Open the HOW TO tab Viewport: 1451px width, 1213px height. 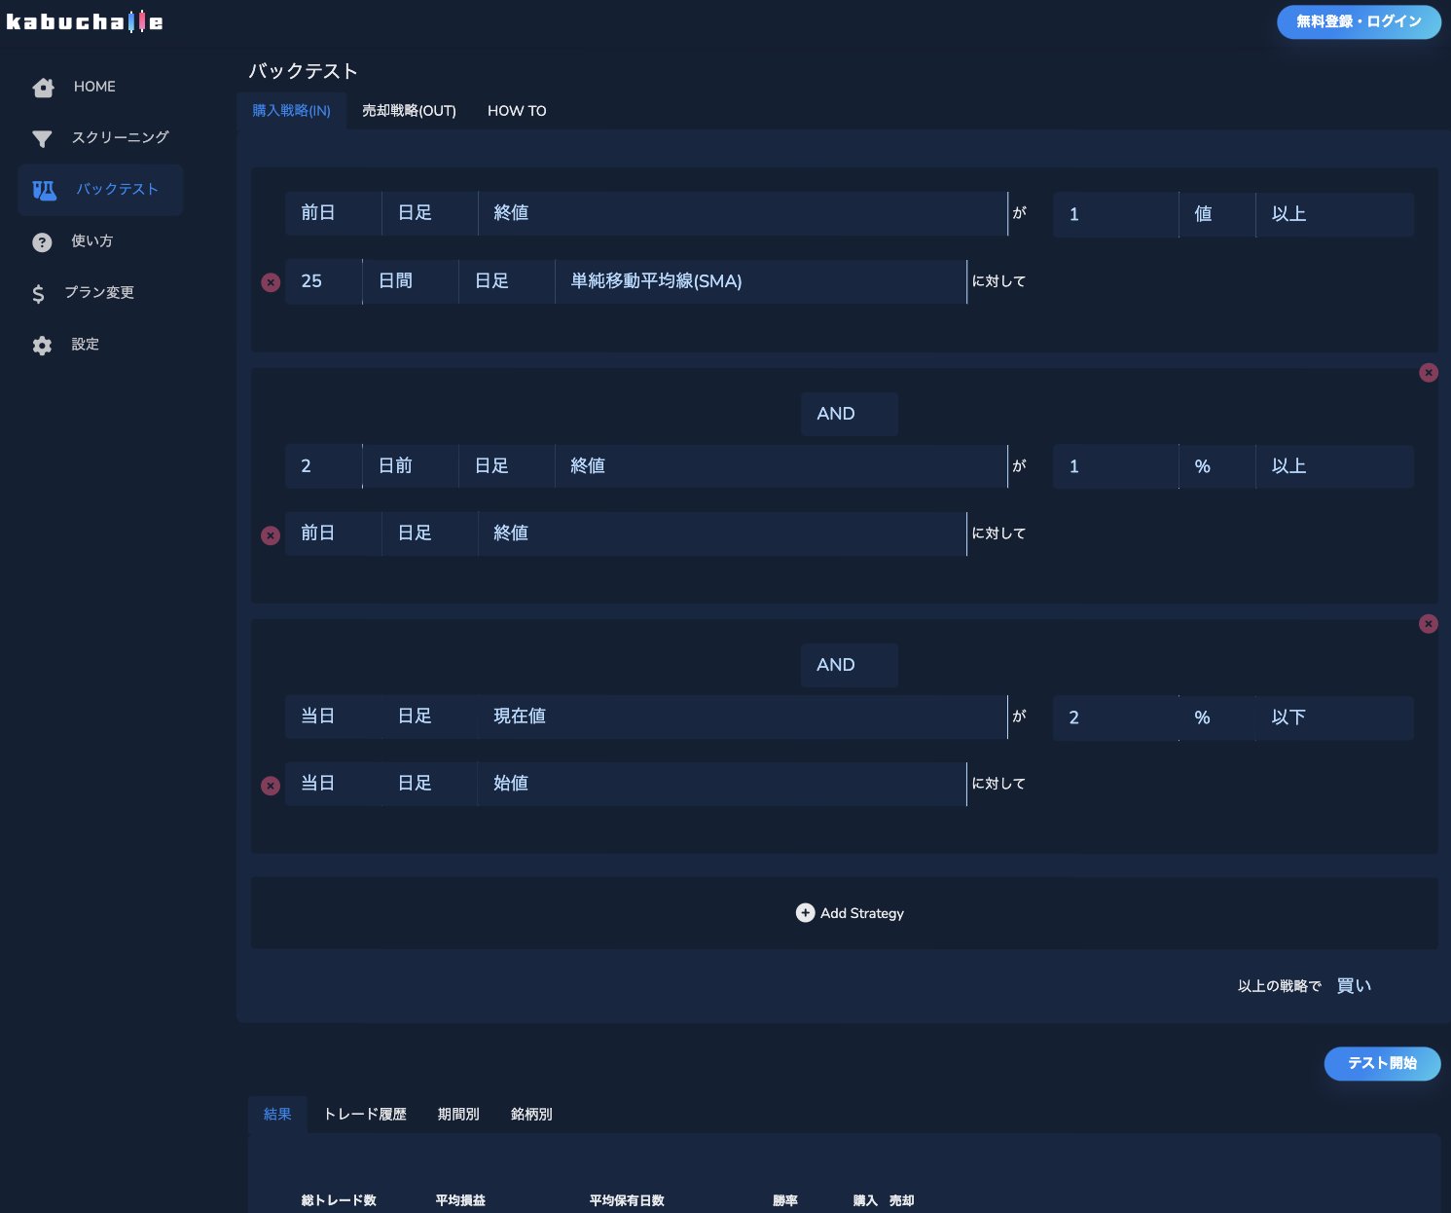[x=517, y=111]
